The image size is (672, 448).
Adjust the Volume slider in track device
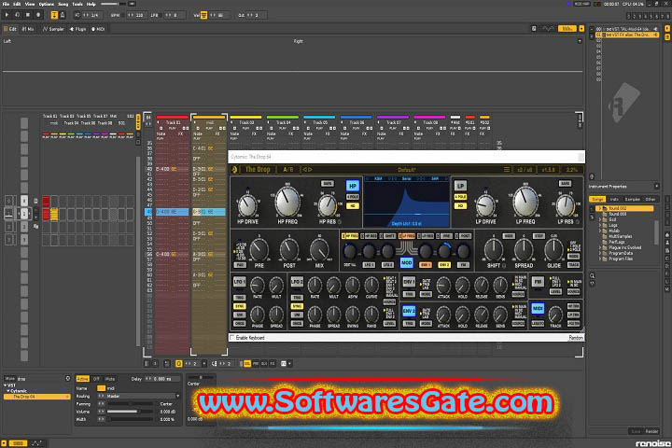pyautogui.click(x=131, y=412)
